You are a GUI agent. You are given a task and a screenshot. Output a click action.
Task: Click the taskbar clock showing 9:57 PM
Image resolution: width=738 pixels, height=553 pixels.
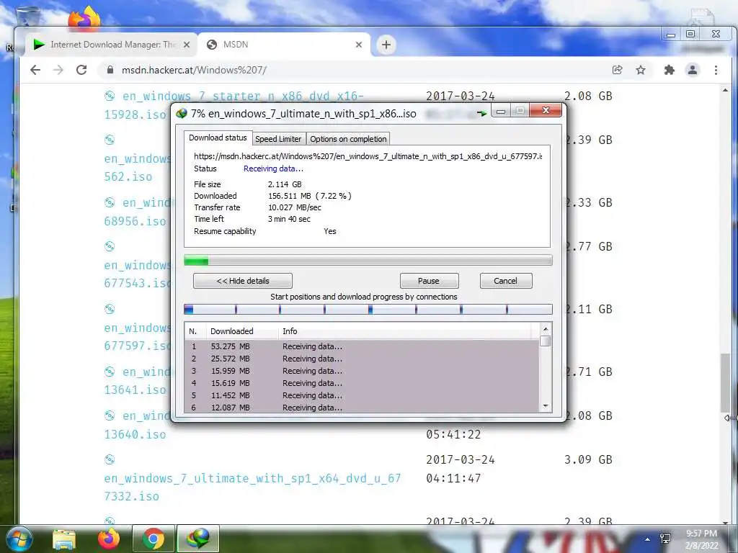(x=702, y=539)
